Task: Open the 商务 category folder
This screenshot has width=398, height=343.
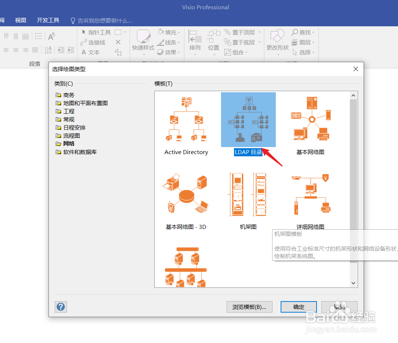Action: click(x=65, y=95)
